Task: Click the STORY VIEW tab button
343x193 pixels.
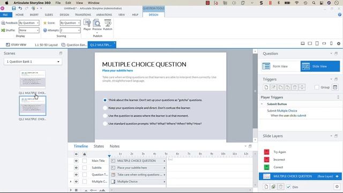Action: click(16, 44)
